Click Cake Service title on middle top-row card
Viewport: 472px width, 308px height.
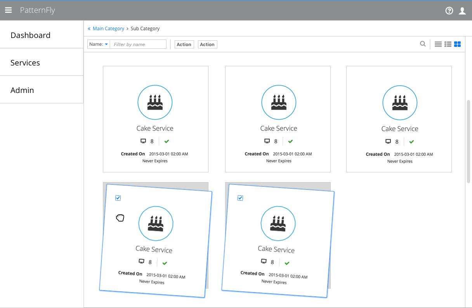tap(279, 128)
